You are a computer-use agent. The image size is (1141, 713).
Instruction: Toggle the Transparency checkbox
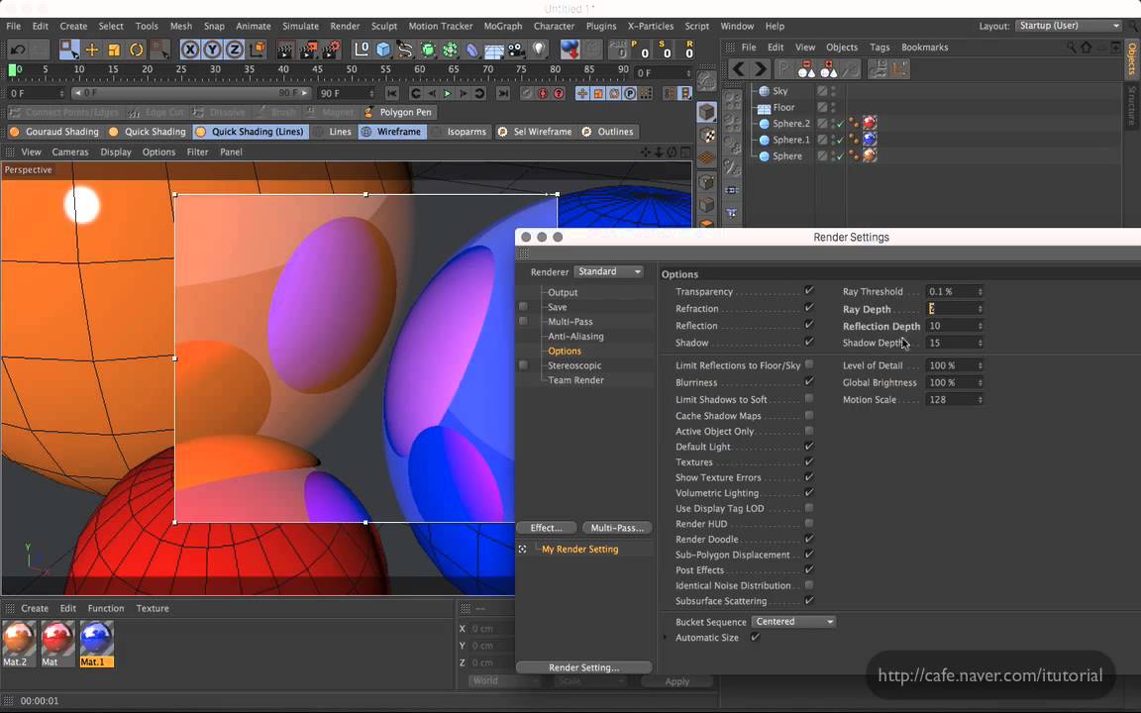[x=809, y=291]
